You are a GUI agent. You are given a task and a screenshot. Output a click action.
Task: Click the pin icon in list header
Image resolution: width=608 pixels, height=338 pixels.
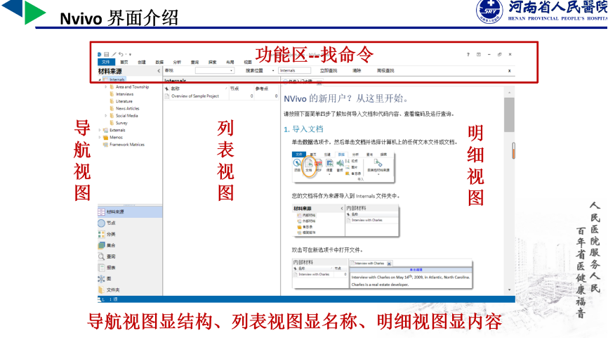[166, 89]
